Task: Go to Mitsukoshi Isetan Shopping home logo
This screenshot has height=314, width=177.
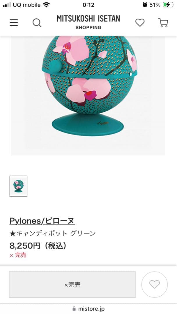Action: [88, 22]
